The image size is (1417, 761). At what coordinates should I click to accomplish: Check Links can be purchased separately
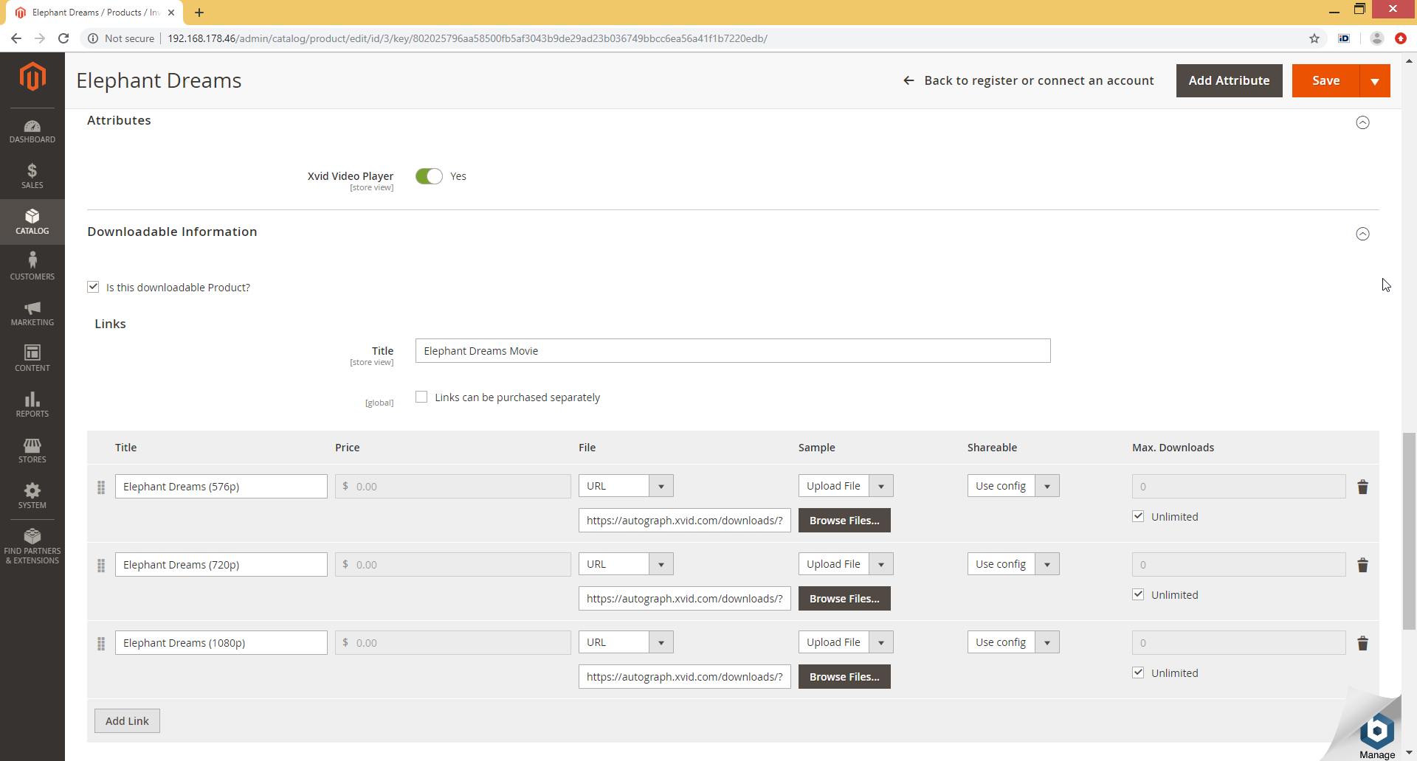pos(421,397)
